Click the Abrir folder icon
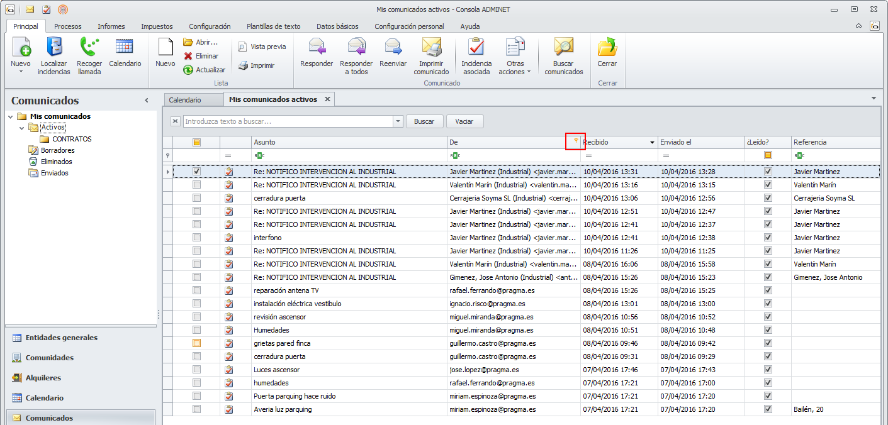This screenshot has height=425, width=888. tap(188, 42)
